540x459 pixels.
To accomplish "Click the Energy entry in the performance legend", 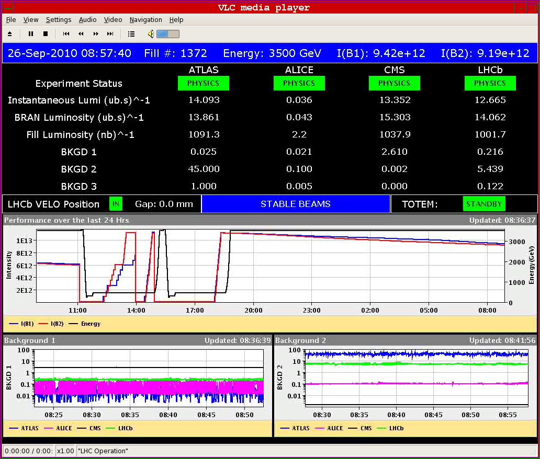I will 85,324.
